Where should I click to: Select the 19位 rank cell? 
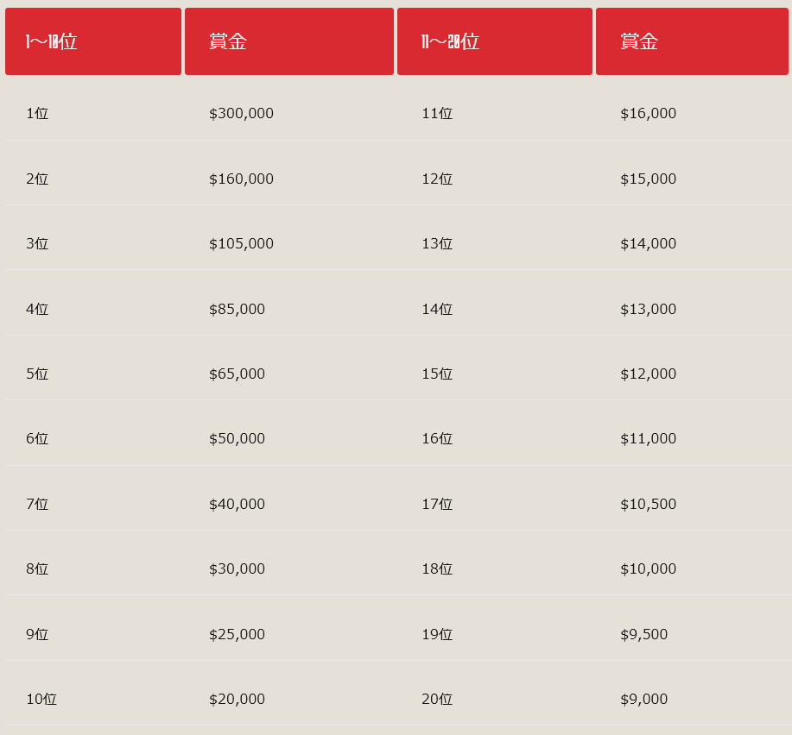437,635
